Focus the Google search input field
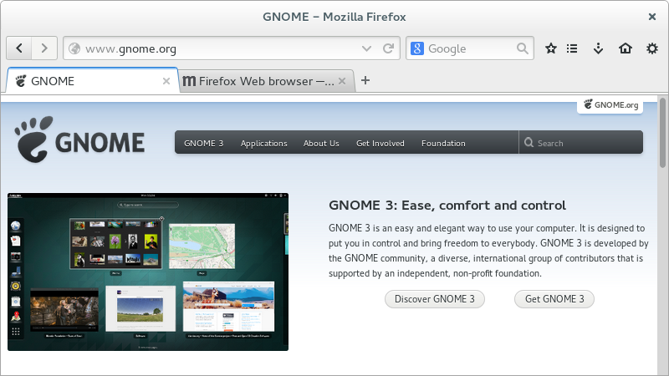669x376 pixels. pyautogui.click(x=469, y=48)
